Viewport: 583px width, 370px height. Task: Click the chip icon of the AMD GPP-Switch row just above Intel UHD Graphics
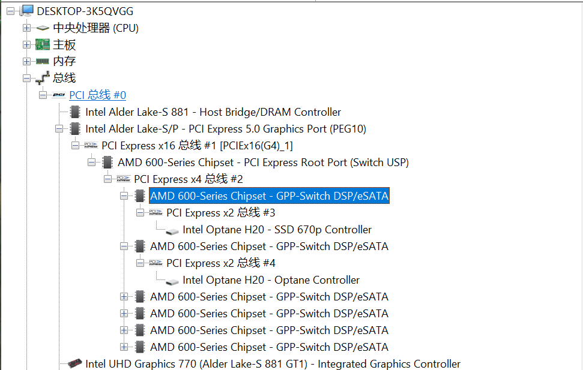click(140, 347)
